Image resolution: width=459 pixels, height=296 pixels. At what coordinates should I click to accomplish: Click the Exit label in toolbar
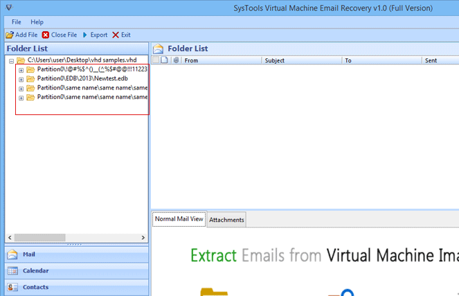126,35
